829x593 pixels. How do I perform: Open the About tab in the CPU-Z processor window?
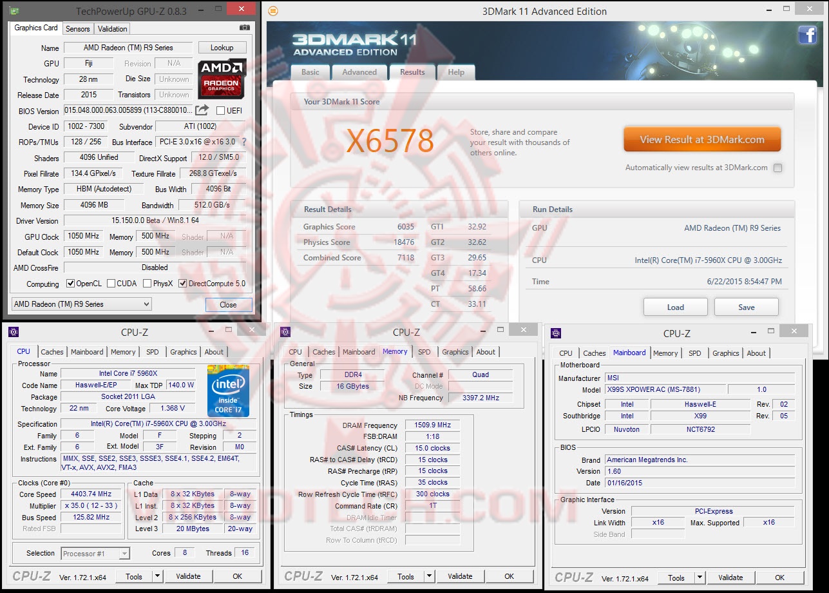(x=214, y=352)
